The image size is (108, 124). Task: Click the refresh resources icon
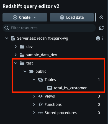click(101, 28)
